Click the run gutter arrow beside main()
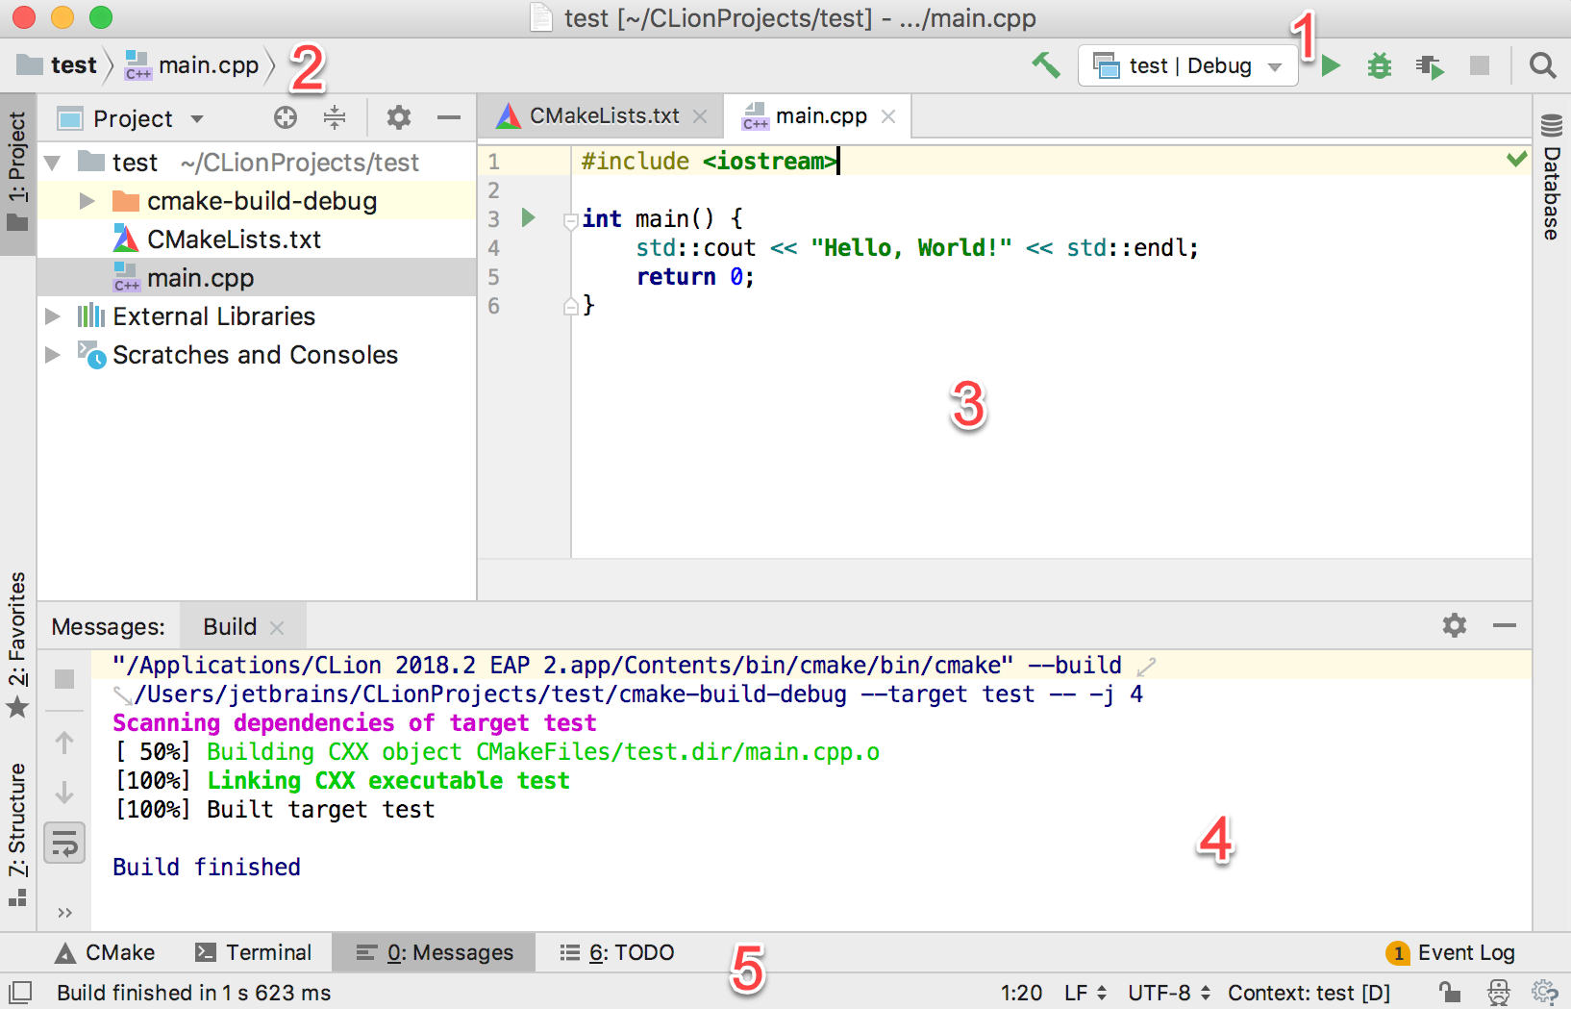This screenshot has width=1571, height=1009. pos(528,218)
